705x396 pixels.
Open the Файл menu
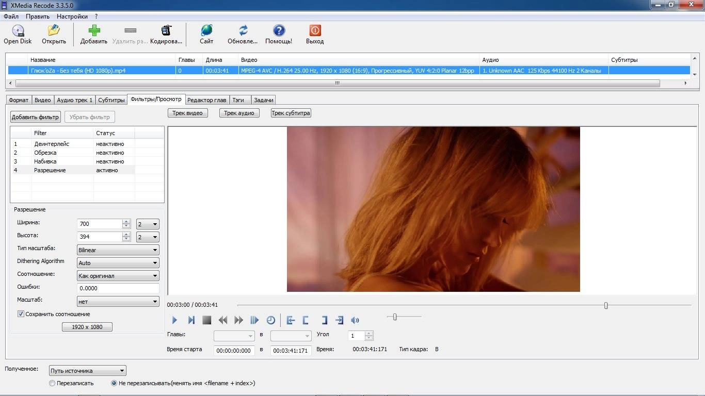(11, 16)
